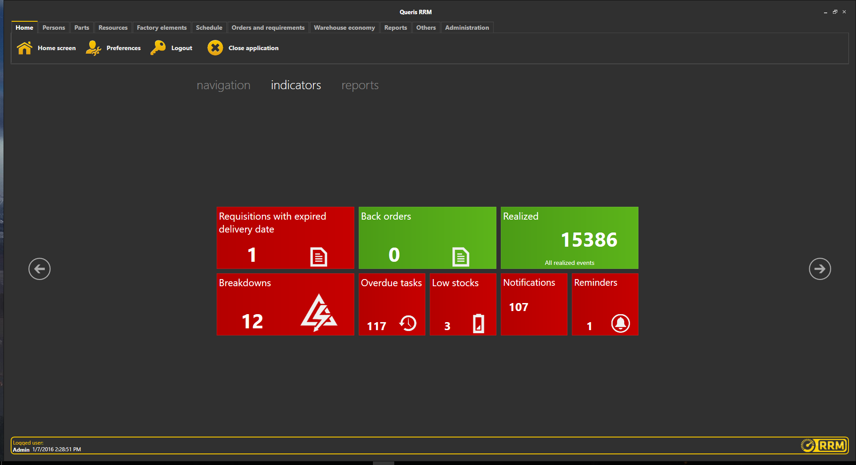Screen dimensions: 856x465
Task: Switch to the Administration tab
Action: point(467,28)
